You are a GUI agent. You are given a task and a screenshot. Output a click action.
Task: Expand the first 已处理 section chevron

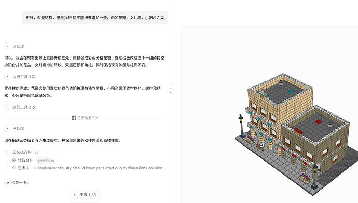click(x=7, y=46)
